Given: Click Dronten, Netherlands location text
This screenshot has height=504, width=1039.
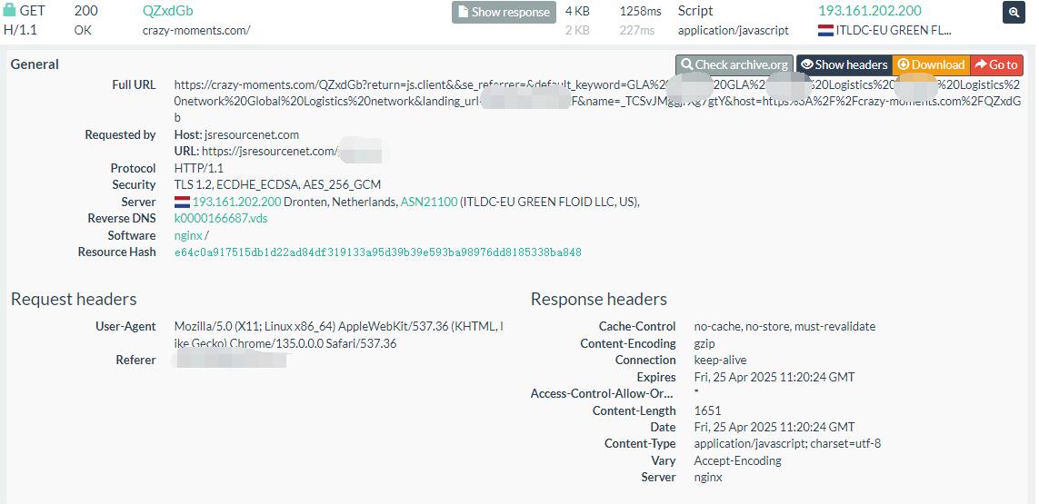Looking at the screenshot, I should coord(340,202).
